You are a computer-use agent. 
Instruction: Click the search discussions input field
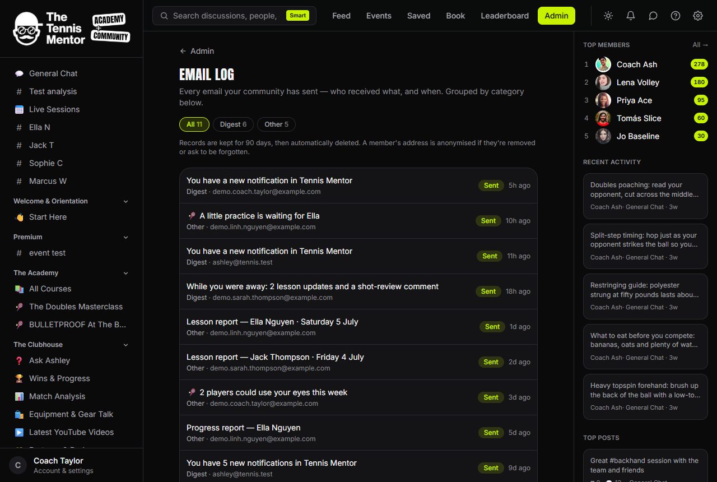click(224, 16)
